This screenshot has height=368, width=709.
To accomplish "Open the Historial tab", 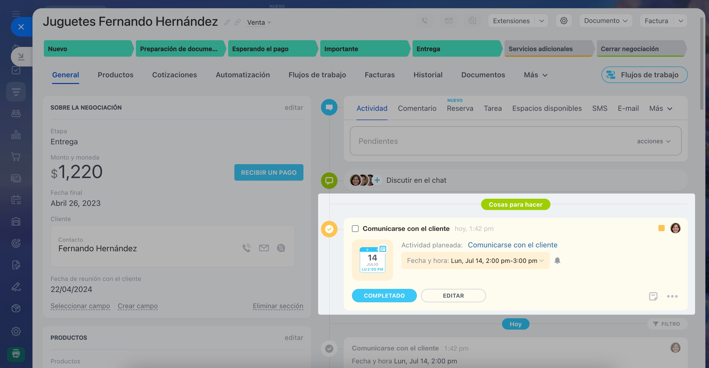I will (x=428, y=75).
